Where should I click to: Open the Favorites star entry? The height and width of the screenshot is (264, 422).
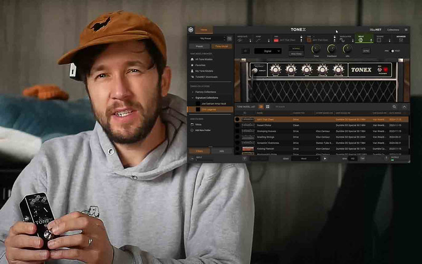(x=200, y=65)
